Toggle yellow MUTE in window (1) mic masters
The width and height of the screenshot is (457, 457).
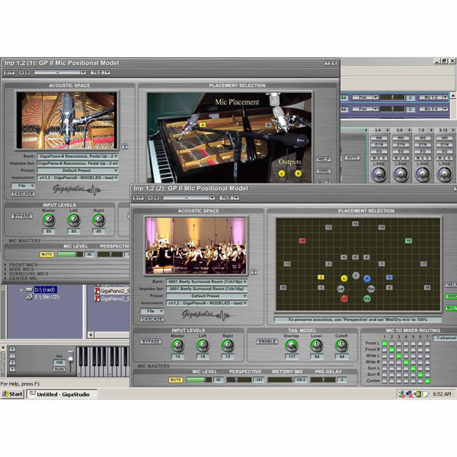tap(46, 254)
